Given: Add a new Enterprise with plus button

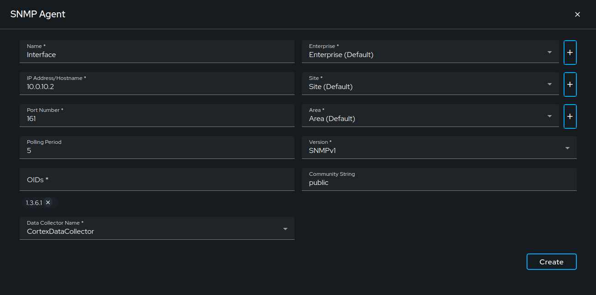Looking at the screenshot, I should click(x=570, y=53).
